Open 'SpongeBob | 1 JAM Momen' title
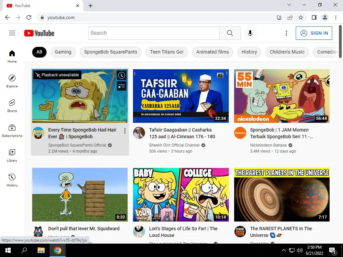The height and width of the screenshot is (257, 343). click(281, 133)
